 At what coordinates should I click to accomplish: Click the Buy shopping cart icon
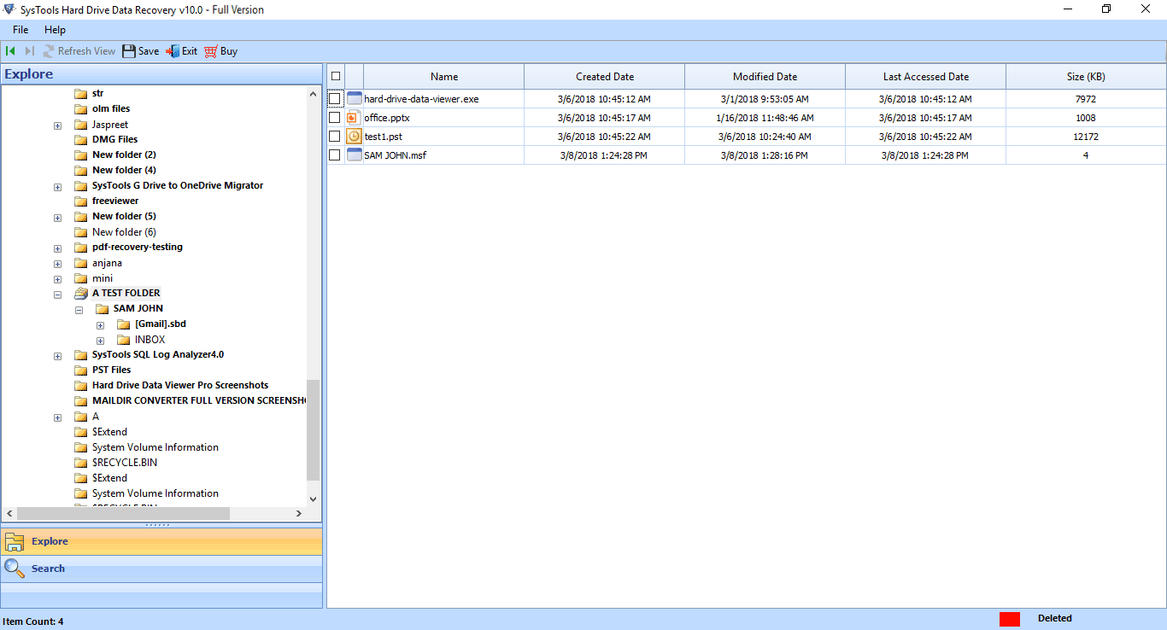pyautogui.click(x=211, y=51)
